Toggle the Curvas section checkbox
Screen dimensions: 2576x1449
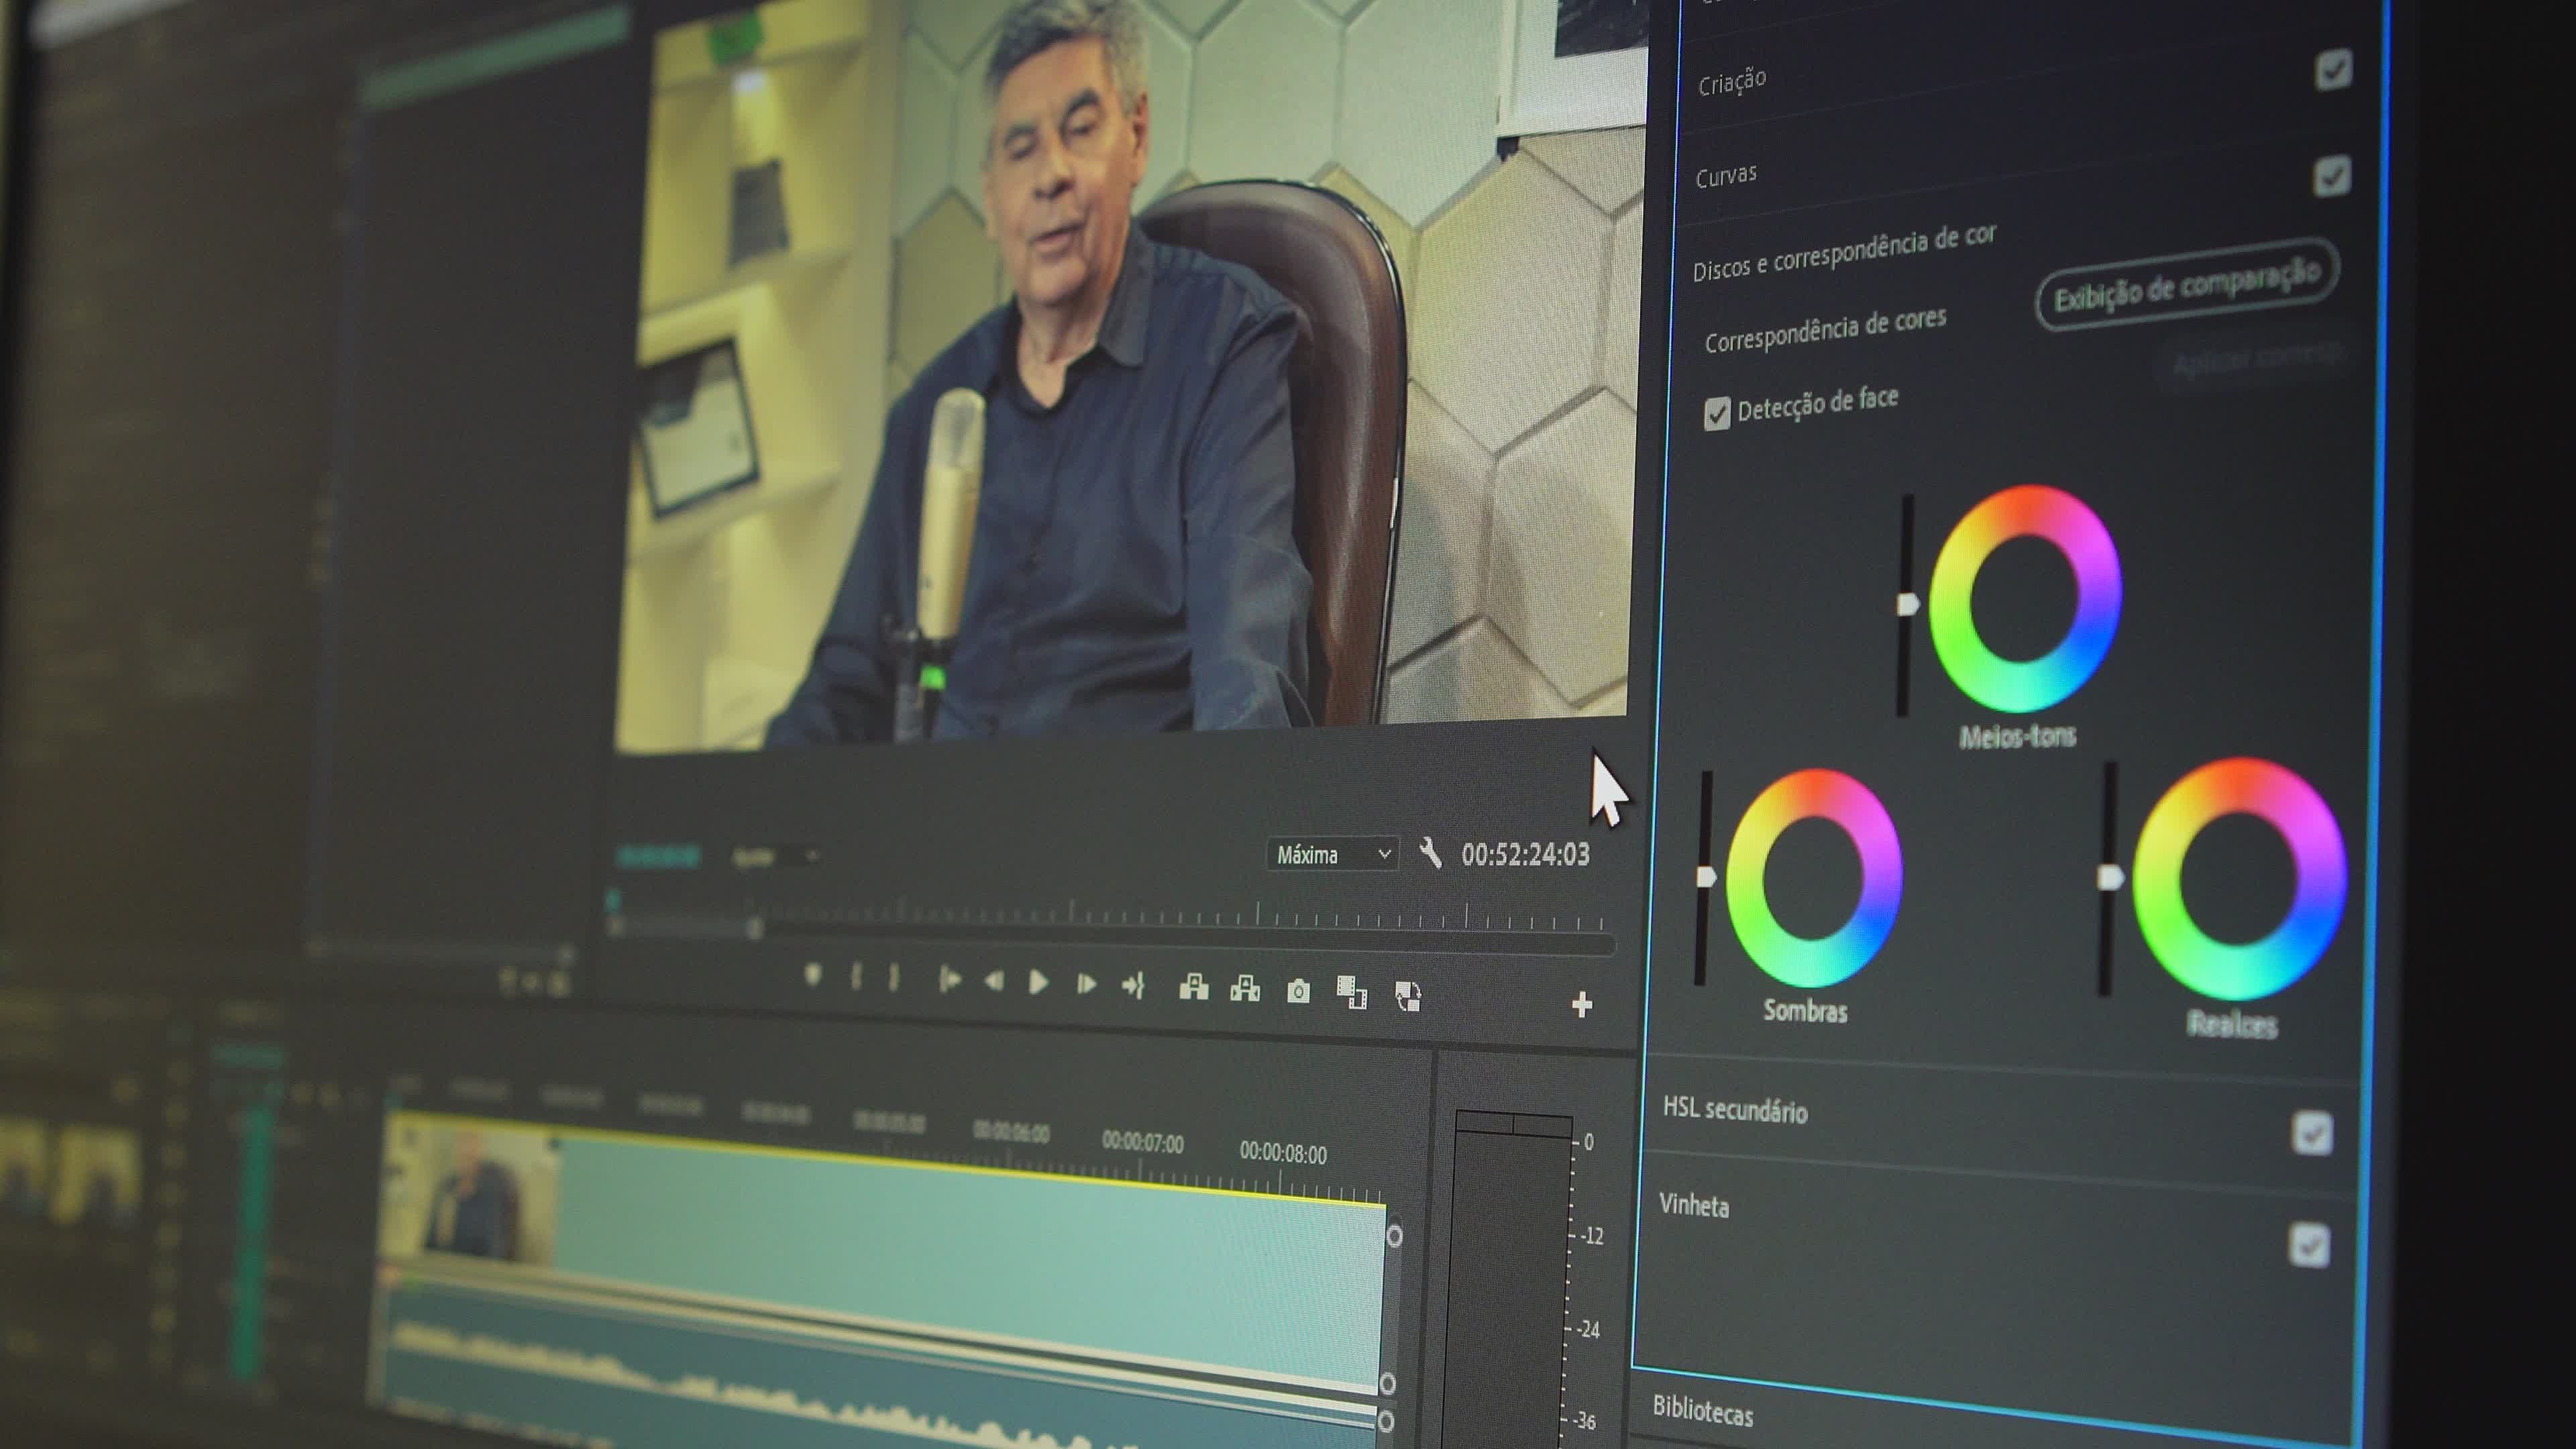(x=2332, y=176)
